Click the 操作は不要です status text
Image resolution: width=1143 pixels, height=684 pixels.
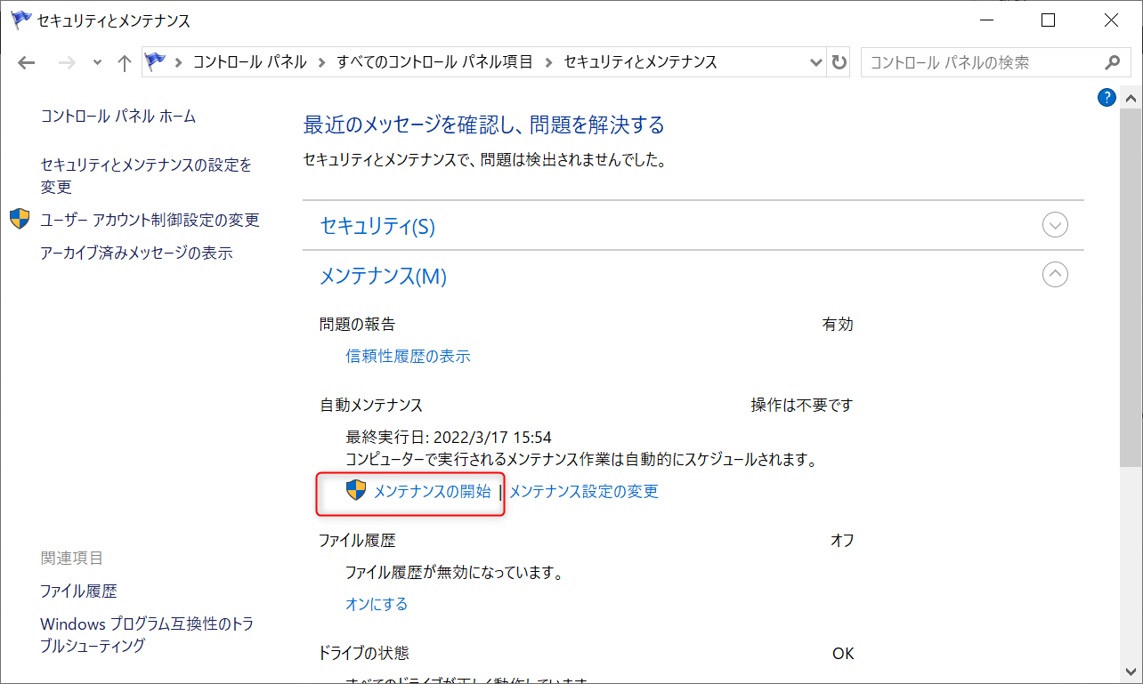pos(802,405)
